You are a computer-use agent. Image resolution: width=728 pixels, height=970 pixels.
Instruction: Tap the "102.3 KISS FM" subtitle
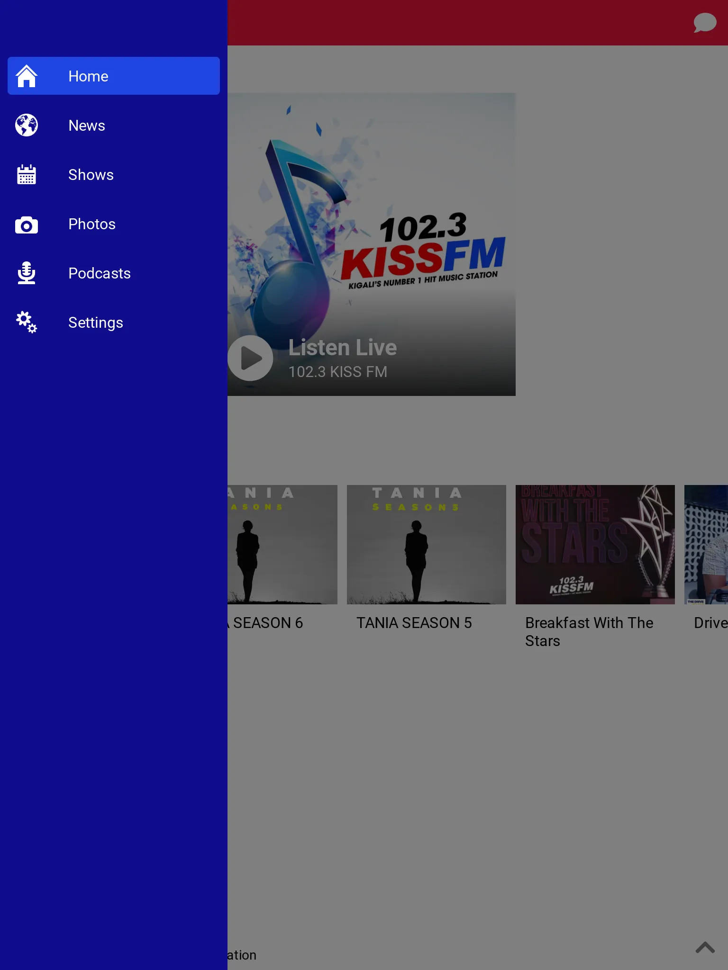point(338,372)
